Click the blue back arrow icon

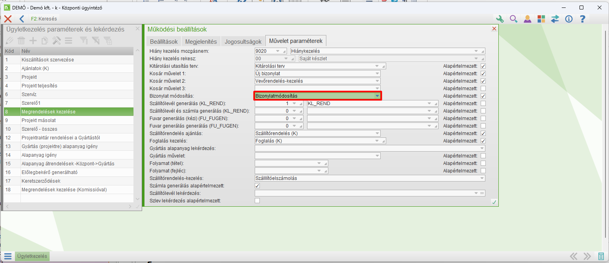[x=22, y=19]
